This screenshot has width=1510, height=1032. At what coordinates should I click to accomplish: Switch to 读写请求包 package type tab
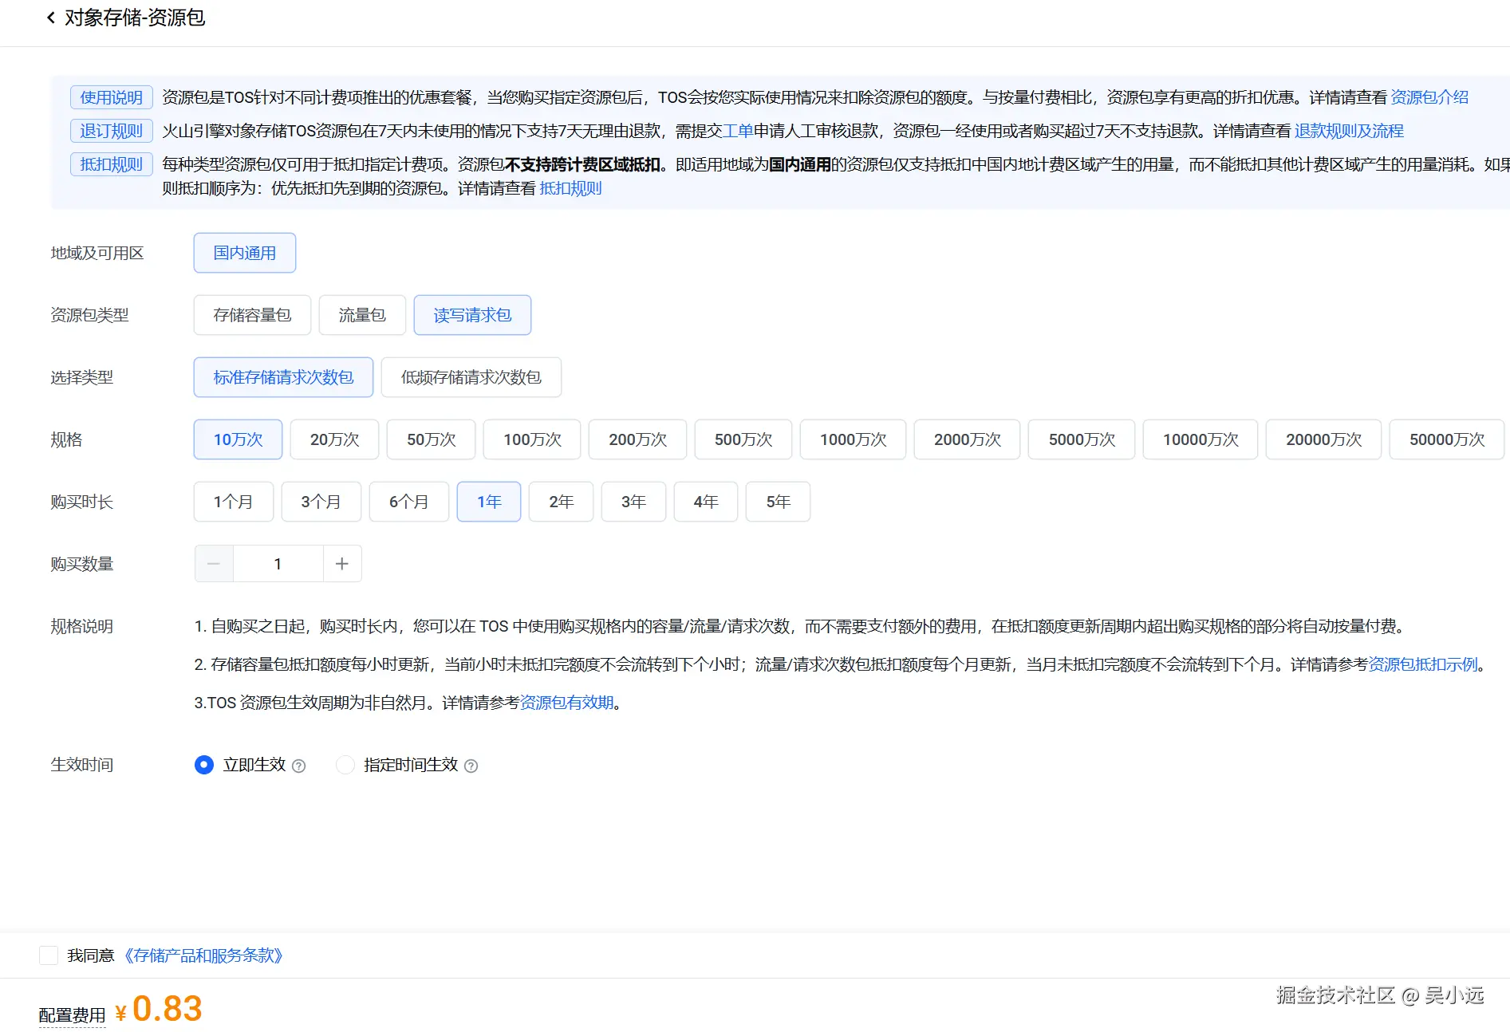472,315
